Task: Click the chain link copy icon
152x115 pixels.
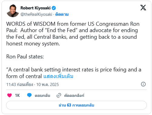Action: pos(59,95)
